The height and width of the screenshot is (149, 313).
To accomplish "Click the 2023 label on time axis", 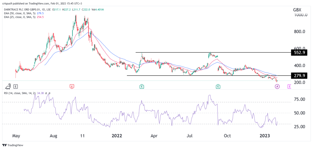I will tap(265, 136).
